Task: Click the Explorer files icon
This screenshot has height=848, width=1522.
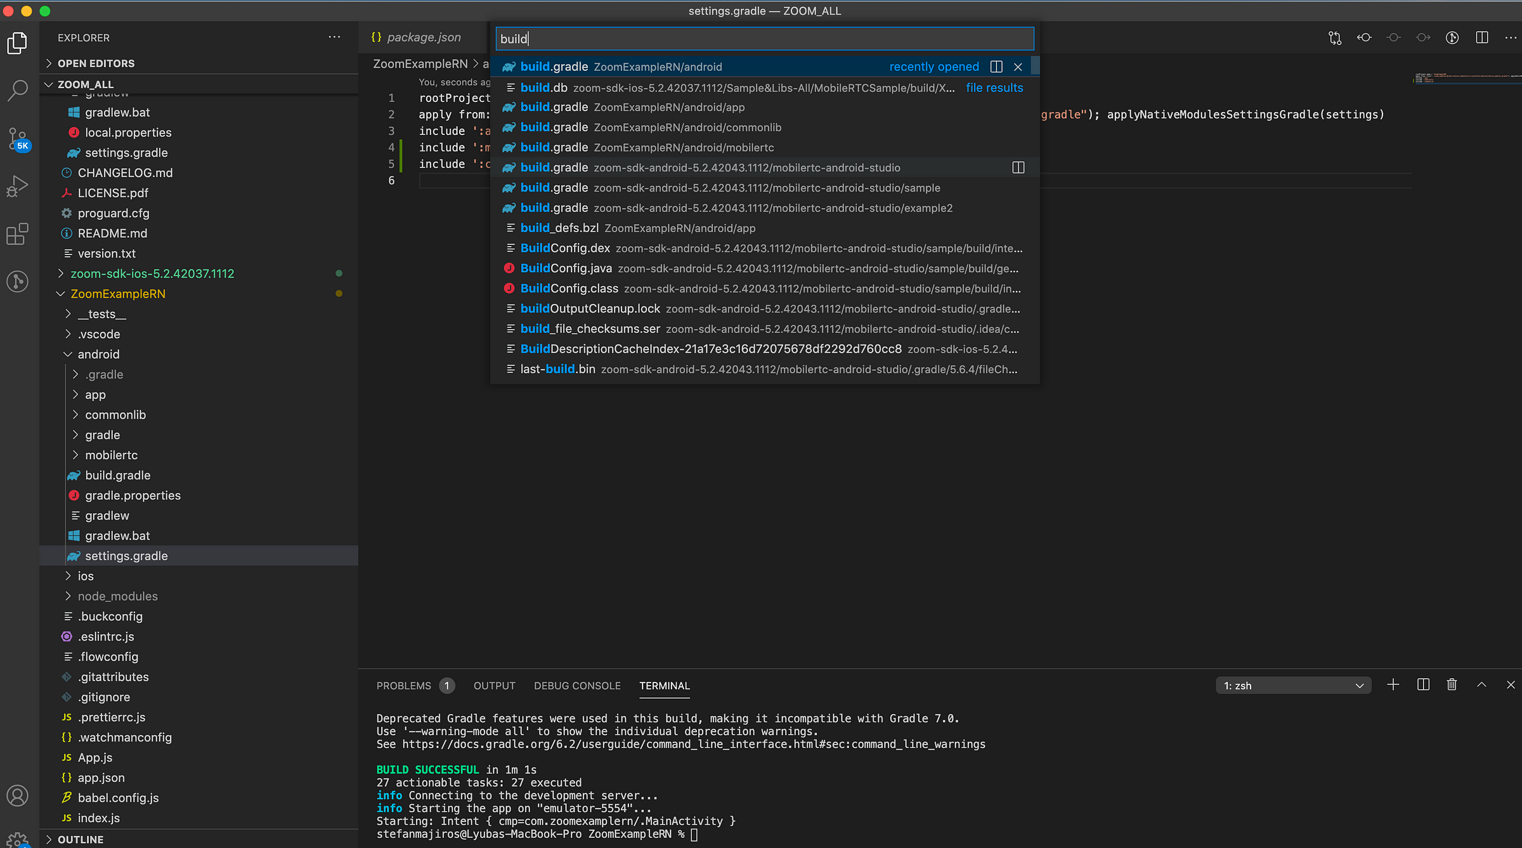Action: coord(17,42)
